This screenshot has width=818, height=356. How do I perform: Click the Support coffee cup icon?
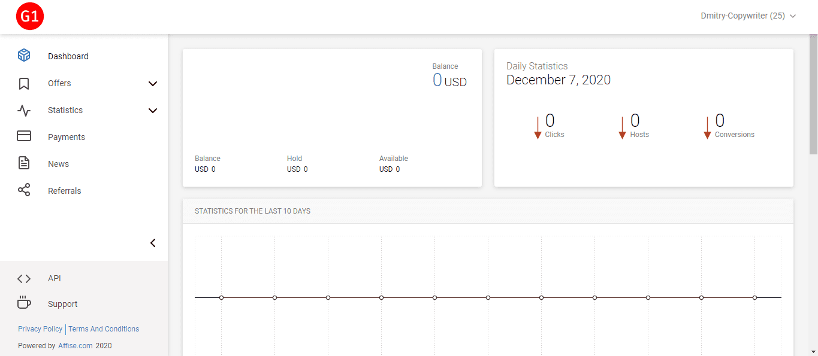coord(24,303)
